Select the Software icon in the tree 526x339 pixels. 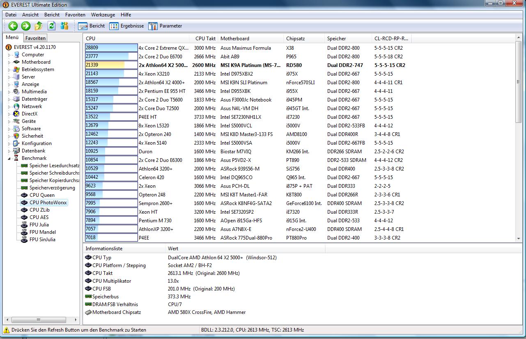(x=16, y=129)
